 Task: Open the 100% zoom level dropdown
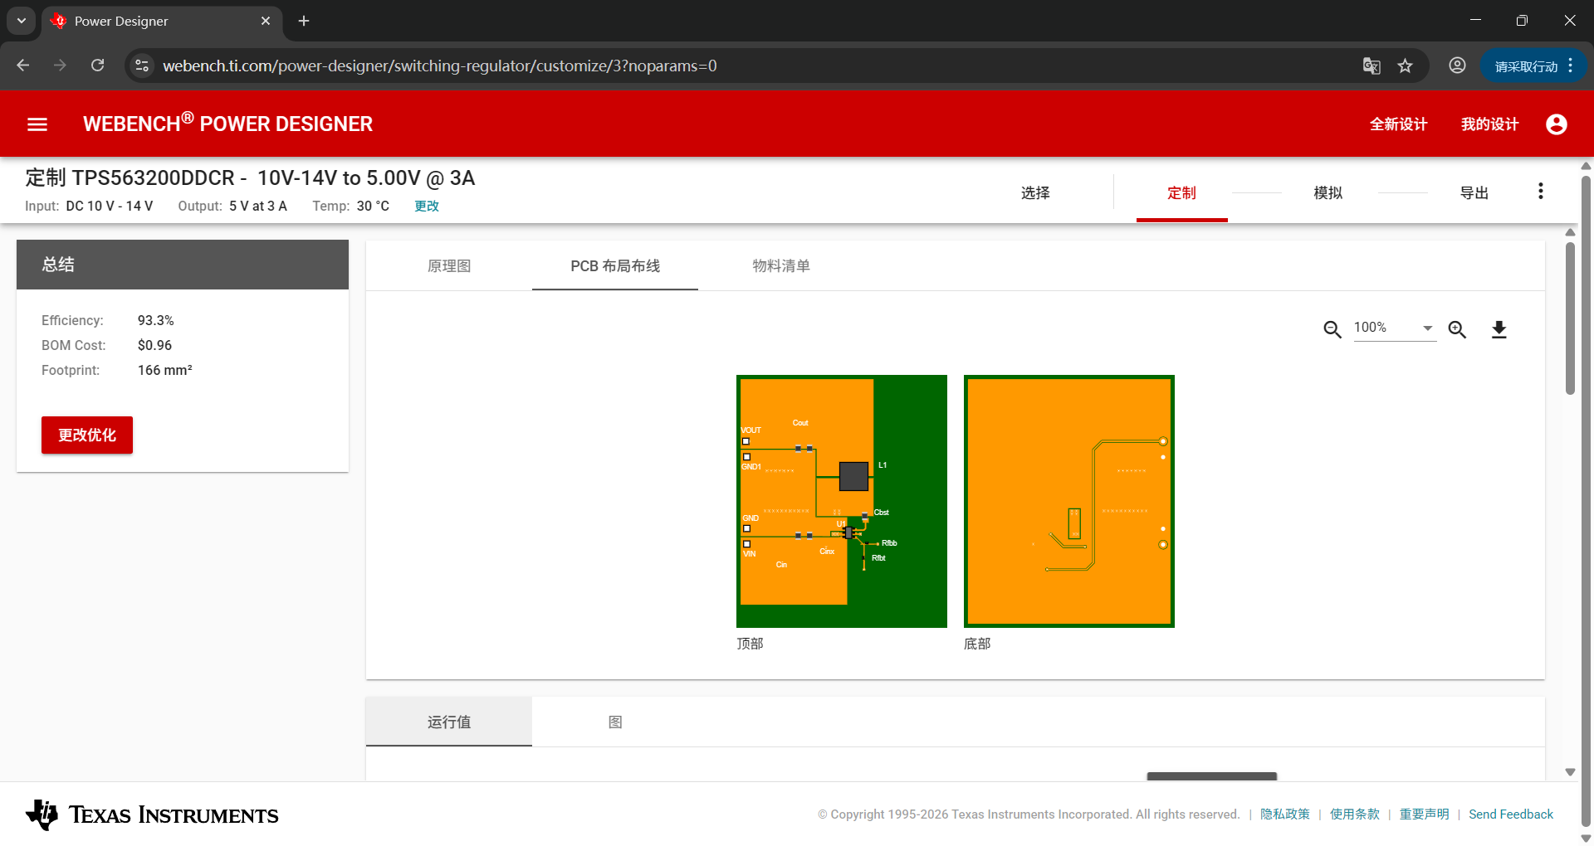(1395, 328)
